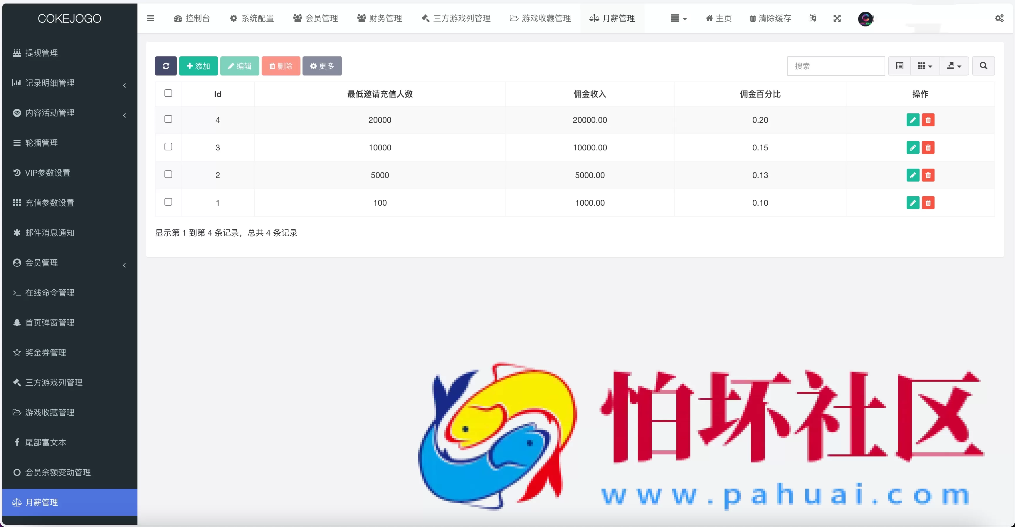Open 充值参数设置 in sidebar
The width and height of the screenshot is (1015, 527).
[50, 203]
